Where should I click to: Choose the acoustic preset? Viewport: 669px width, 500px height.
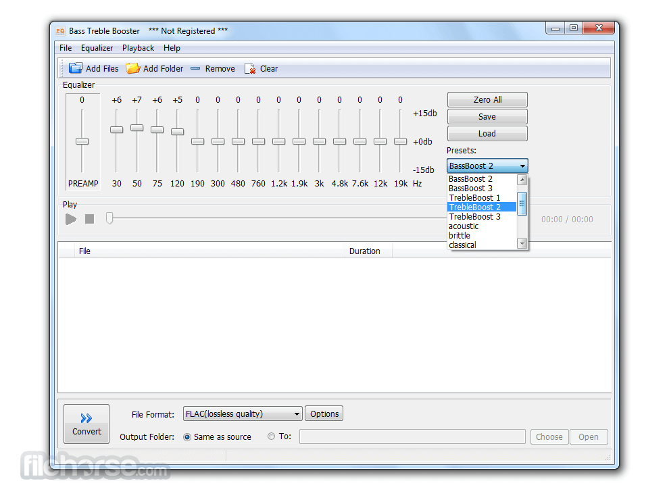pyautogui.click(x=482, y=226)
